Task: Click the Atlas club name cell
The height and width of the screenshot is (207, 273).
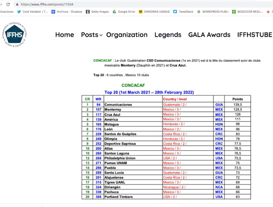Action: [x=133, y=149]
